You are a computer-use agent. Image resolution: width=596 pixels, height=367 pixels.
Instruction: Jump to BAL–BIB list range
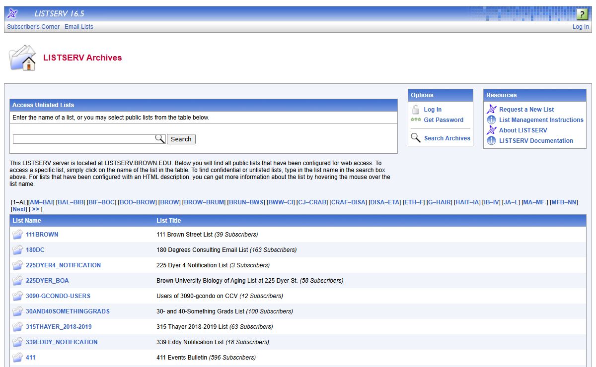tap(71, 202)
